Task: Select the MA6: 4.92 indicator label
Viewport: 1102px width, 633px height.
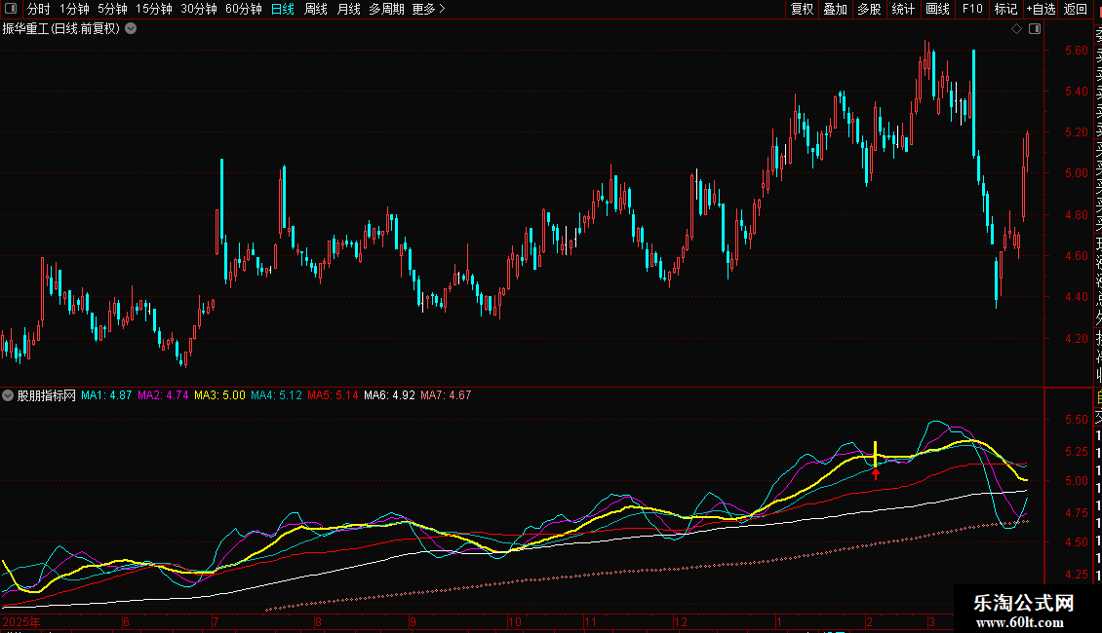Action: (389, 395)
